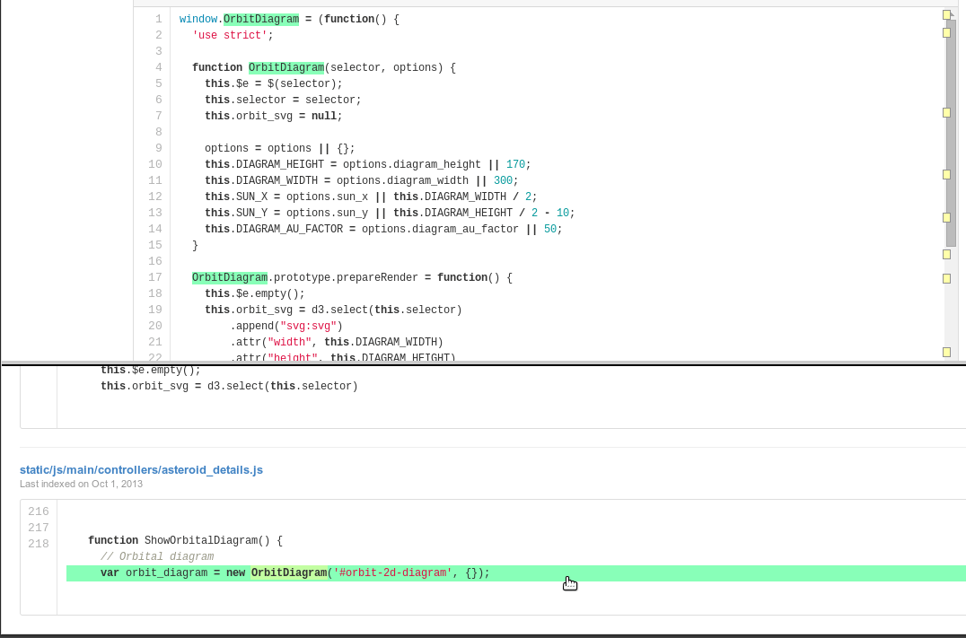966x638 pixels.
Task: Open static/js/main/controllers/asteroid_details.js file link
Action: coord(141,470)
